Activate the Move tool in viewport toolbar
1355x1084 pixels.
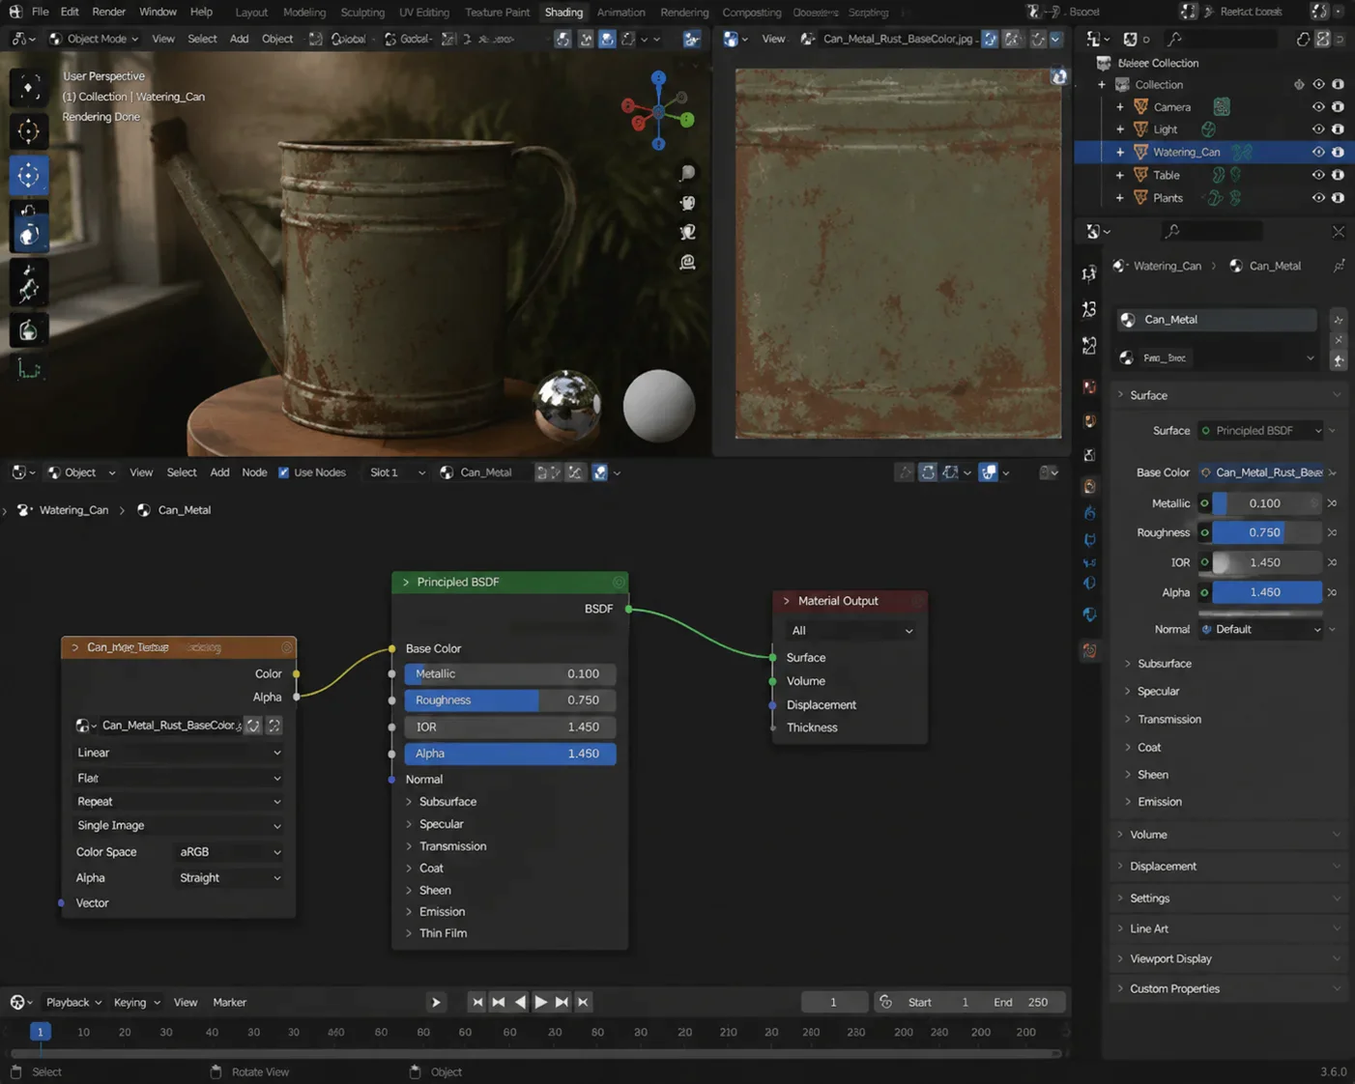pos(29,175)
